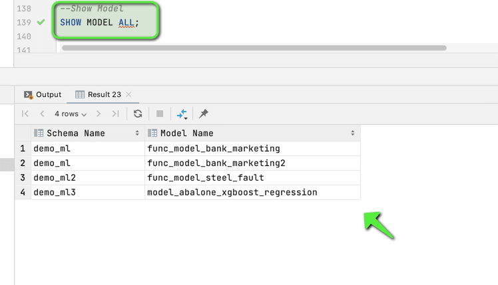
Task: Open compare data arrows dropdown
Action: pos(182,114)
